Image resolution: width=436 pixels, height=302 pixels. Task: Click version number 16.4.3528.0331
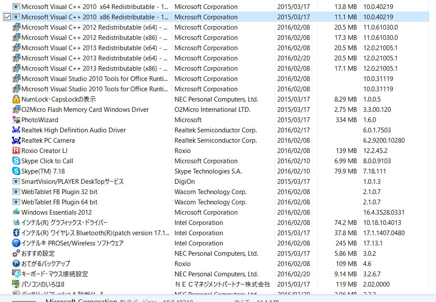click(384, 212)
